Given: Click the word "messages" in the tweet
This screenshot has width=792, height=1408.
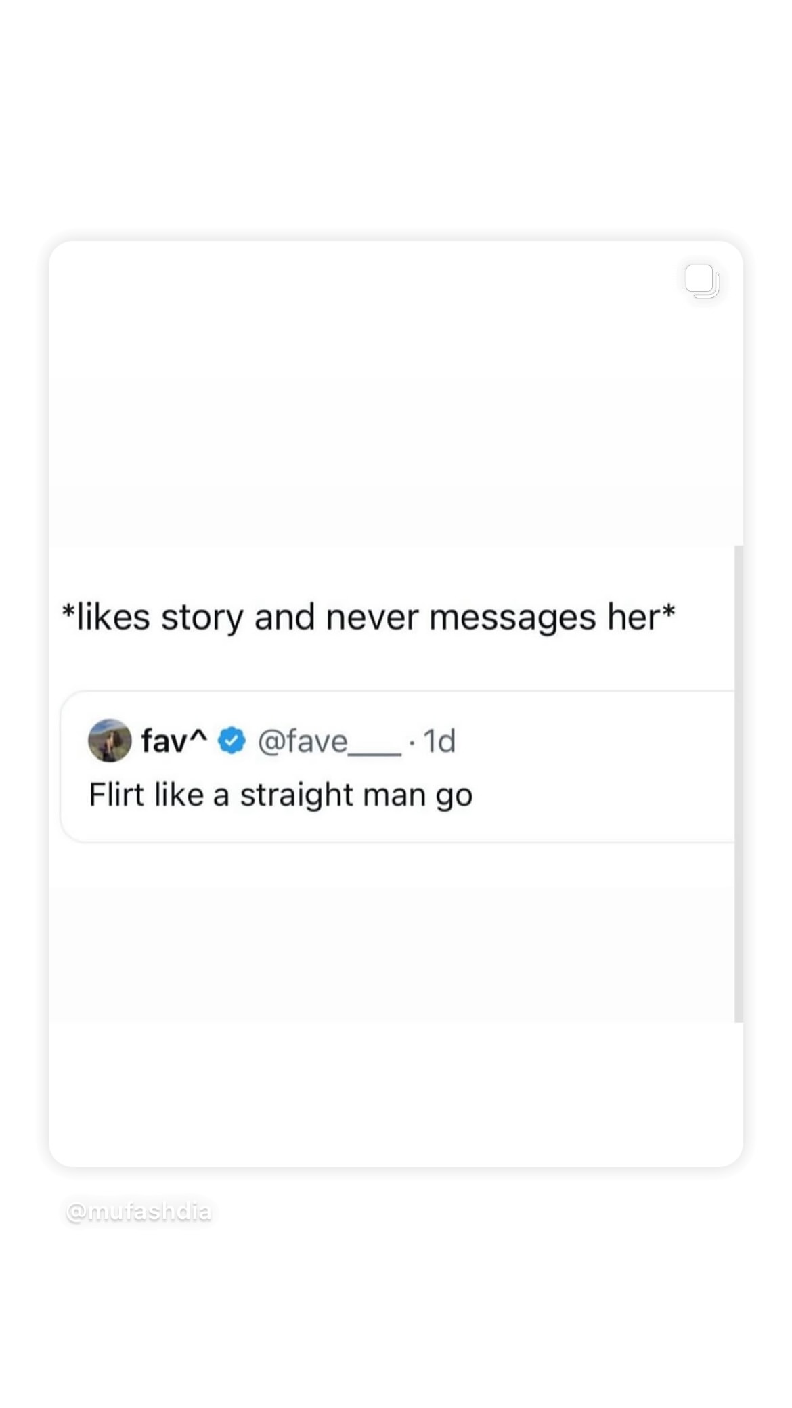Looking at the screenshot, I should pyautogui.click(x=512, y=618).
